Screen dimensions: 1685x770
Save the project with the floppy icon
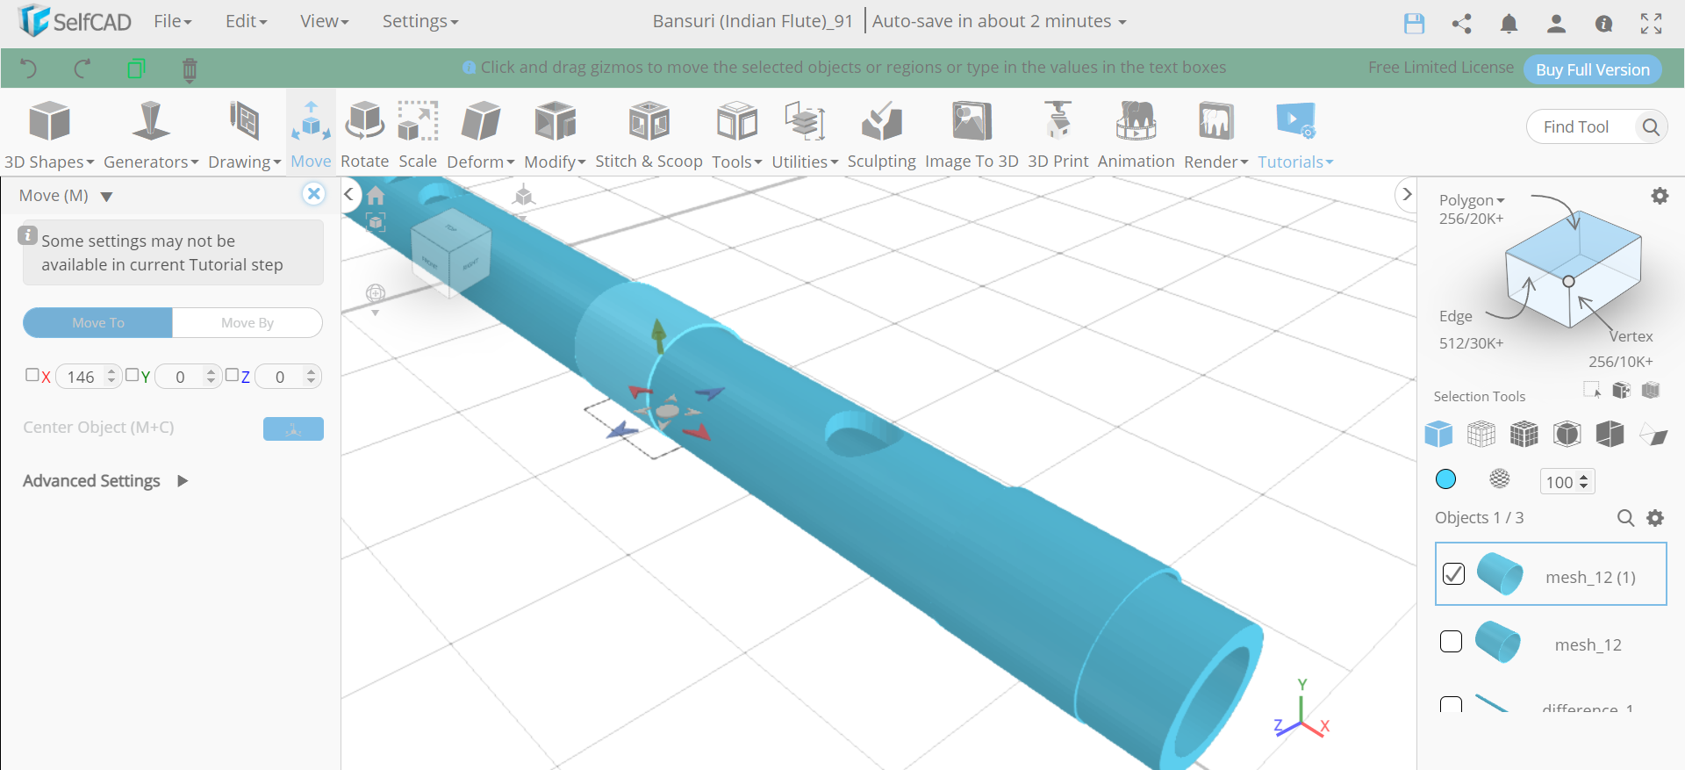(x=1414, y=23)
